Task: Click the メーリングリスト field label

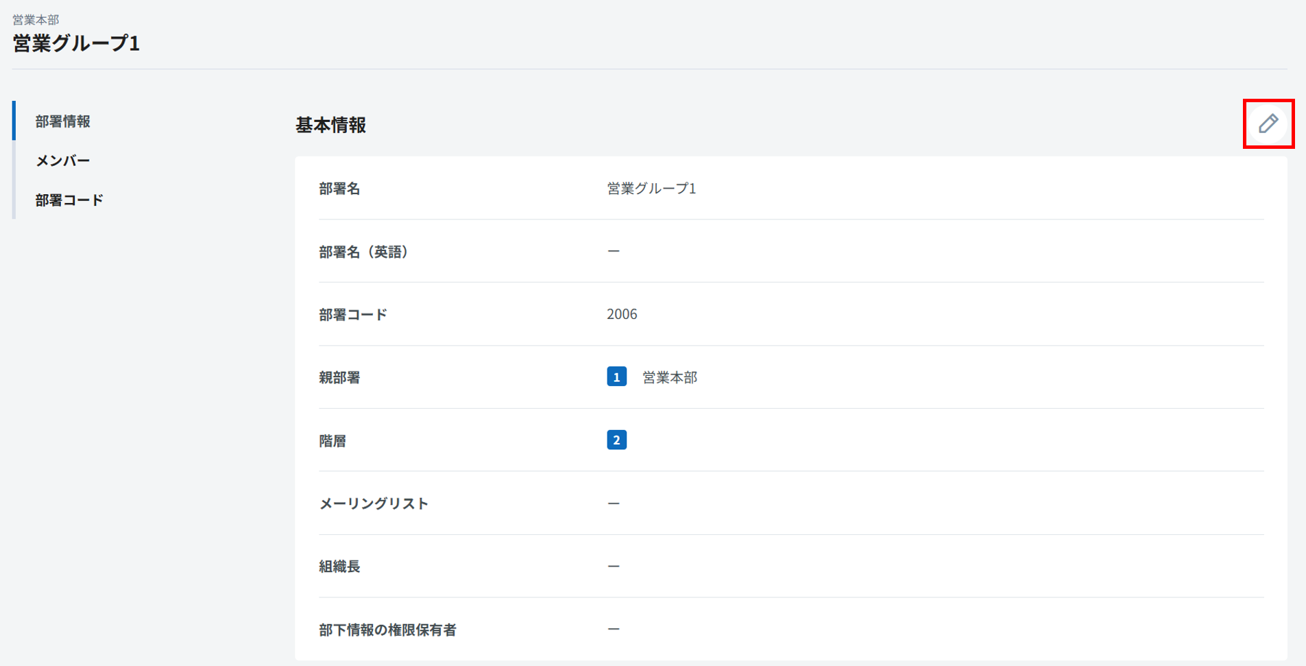Action: tap(374, 503)
